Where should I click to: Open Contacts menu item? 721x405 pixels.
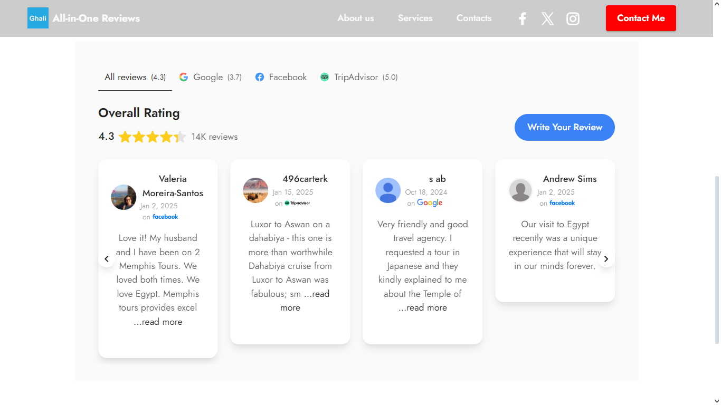coord(474,18)
